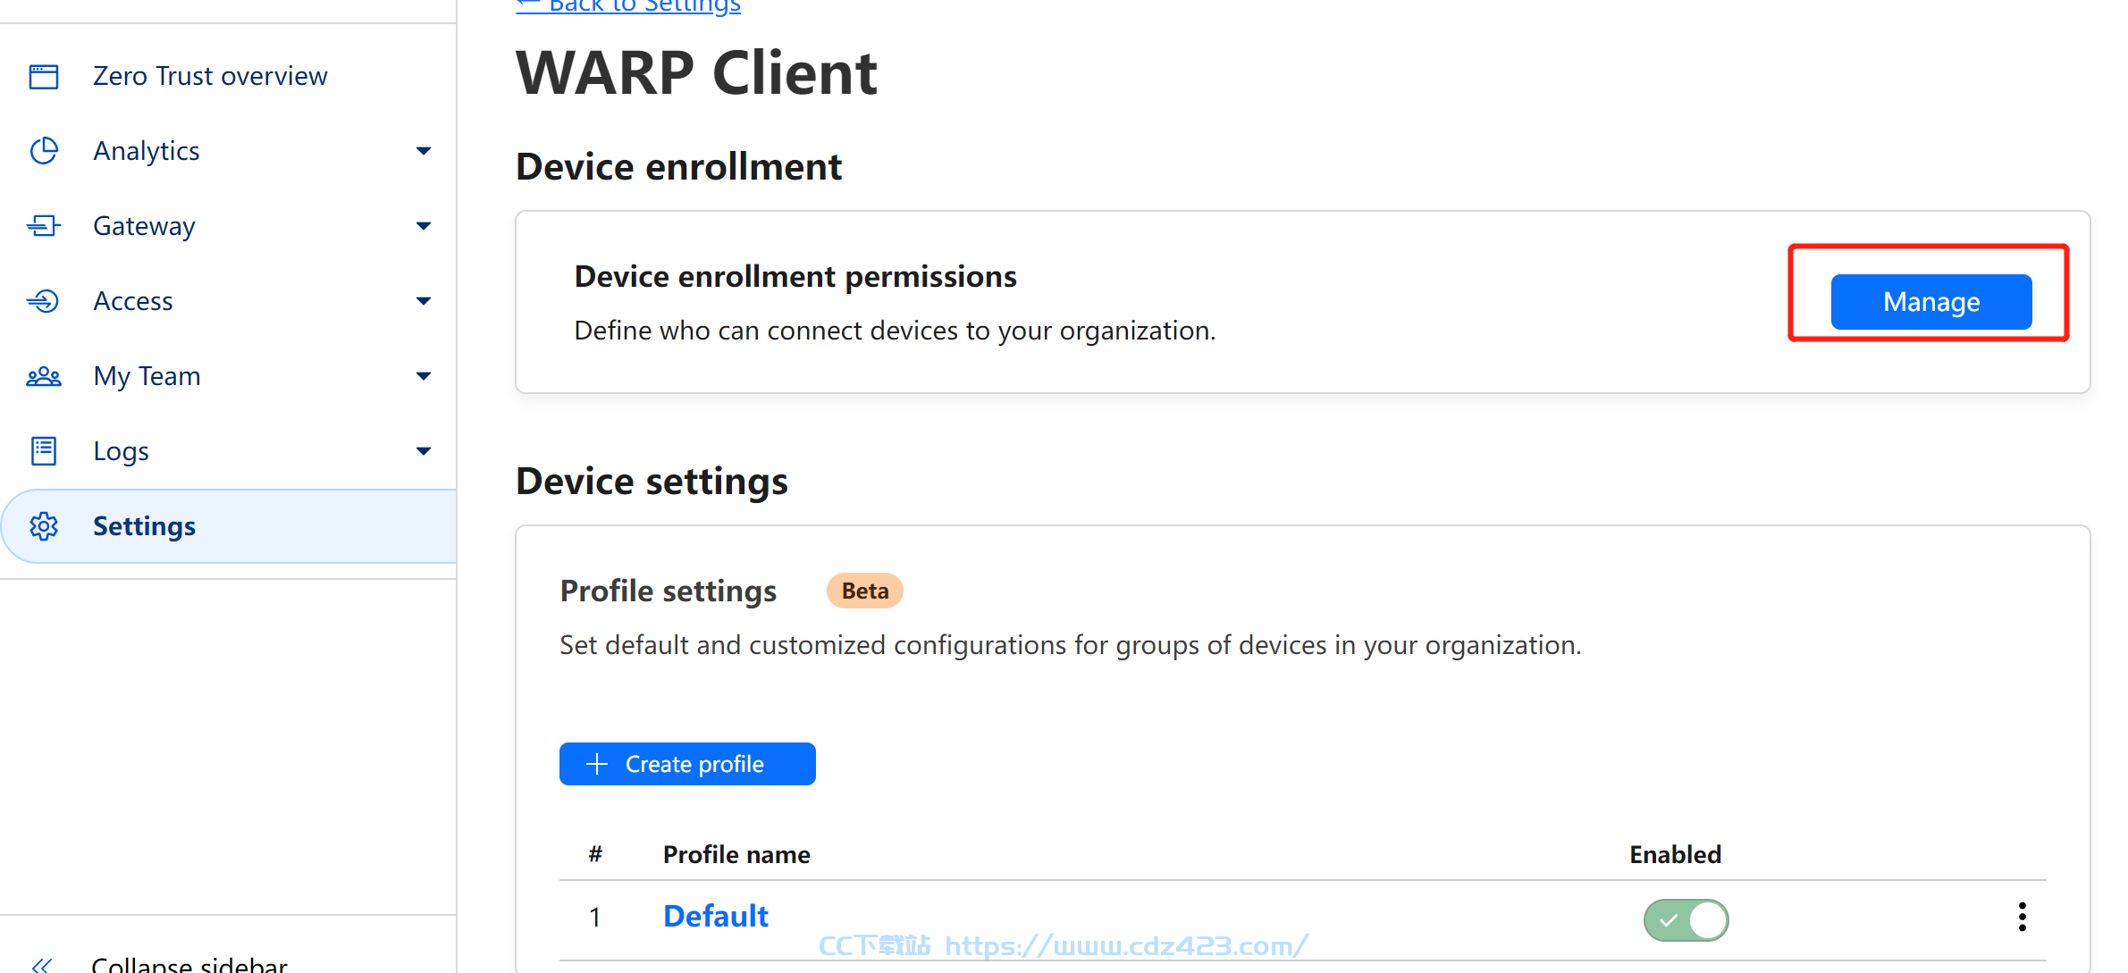Click the Device enrollment permissions heading
The width and height of the screenshot is (2128, 973).
pyautogui.click(x=795, y=277)
